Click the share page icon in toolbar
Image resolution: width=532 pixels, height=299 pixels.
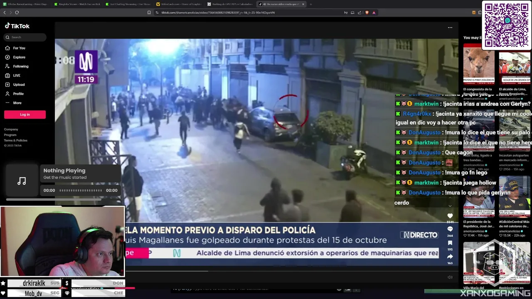coord(360,12)
